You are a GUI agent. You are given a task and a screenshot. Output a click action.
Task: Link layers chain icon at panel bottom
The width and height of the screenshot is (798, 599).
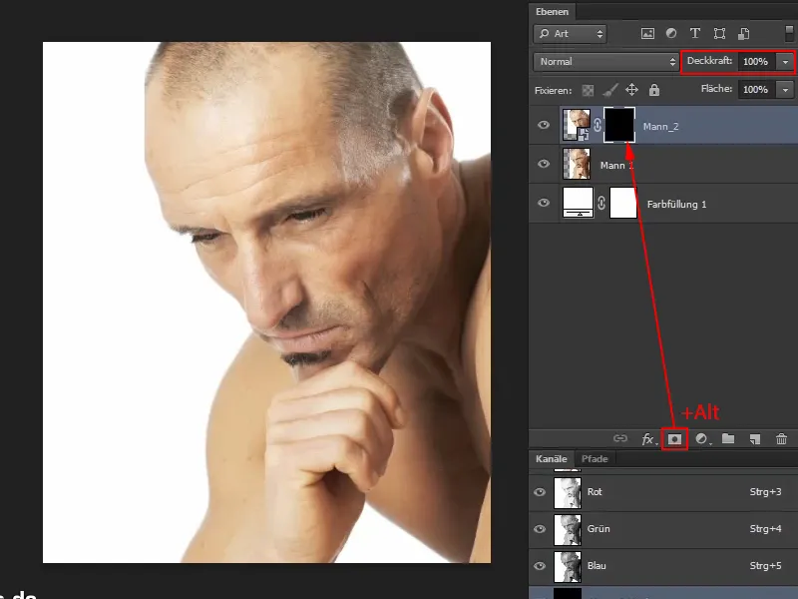tap(619, 438)
